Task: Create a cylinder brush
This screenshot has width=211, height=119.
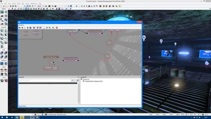Action: pos(6,34)
